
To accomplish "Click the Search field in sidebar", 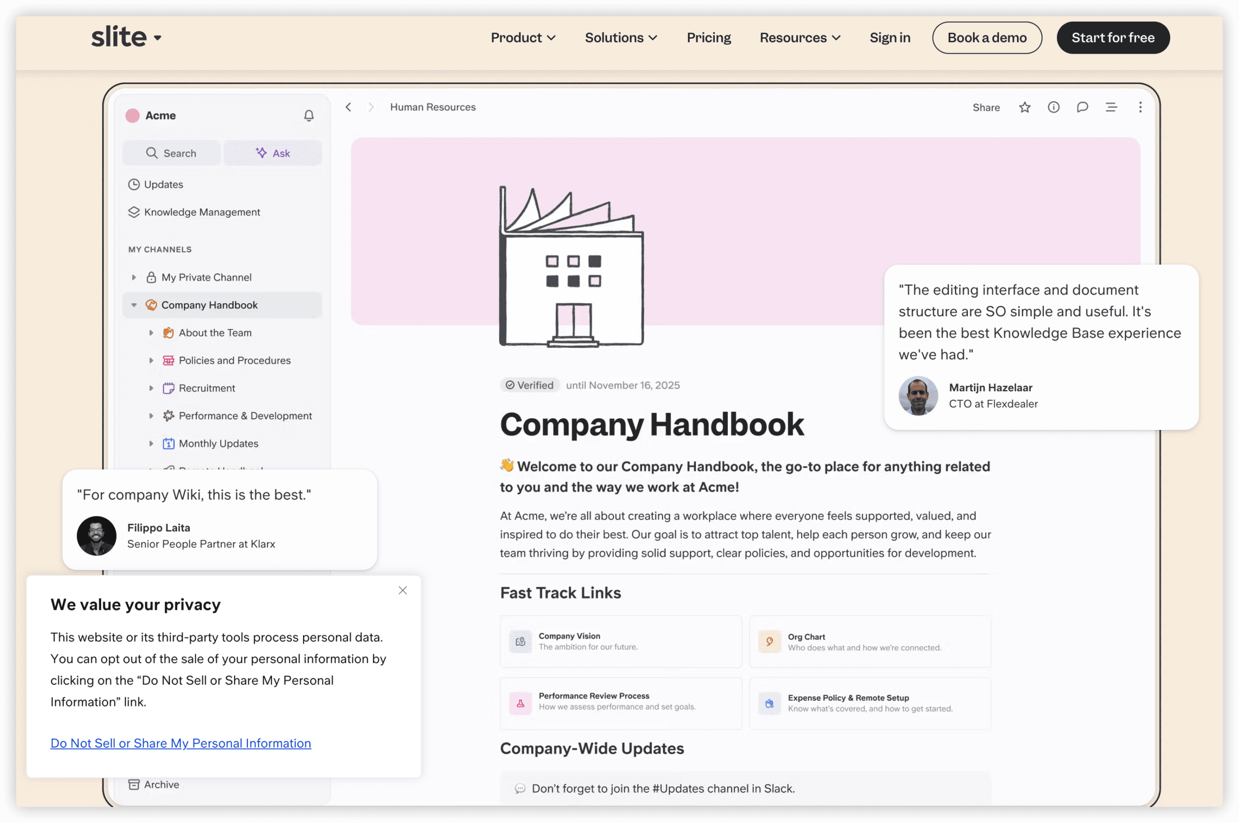I will (171, 153).
